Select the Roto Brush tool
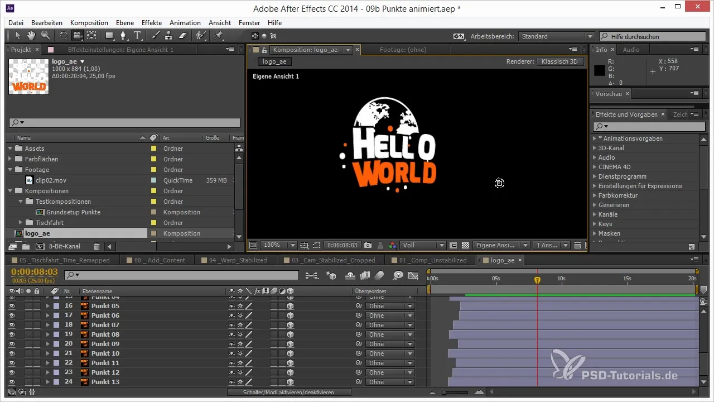 point(200,36)
